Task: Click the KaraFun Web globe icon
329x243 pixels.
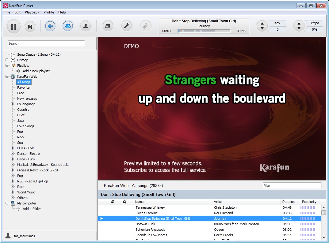Action: pos(13,77)
